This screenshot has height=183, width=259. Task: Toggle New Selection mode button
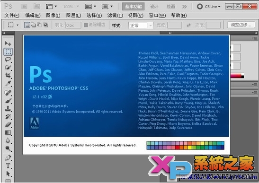click(27, 25)
